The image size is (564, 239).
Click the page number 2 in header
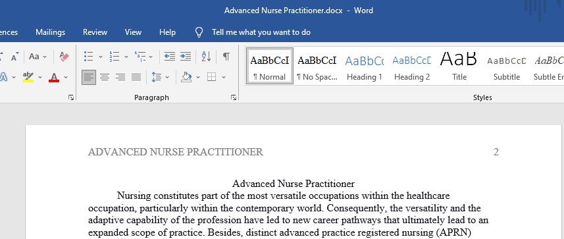coord(496,152)
